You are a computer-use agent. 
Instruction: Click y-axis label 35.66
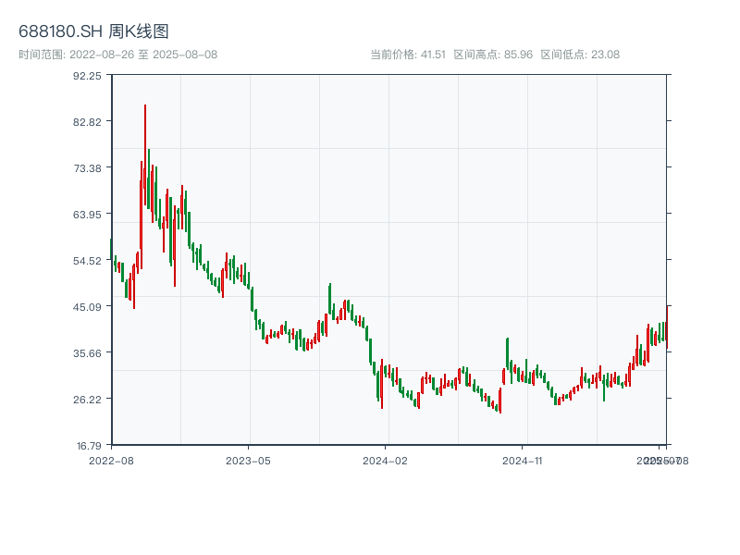click(x=87, y=353)
